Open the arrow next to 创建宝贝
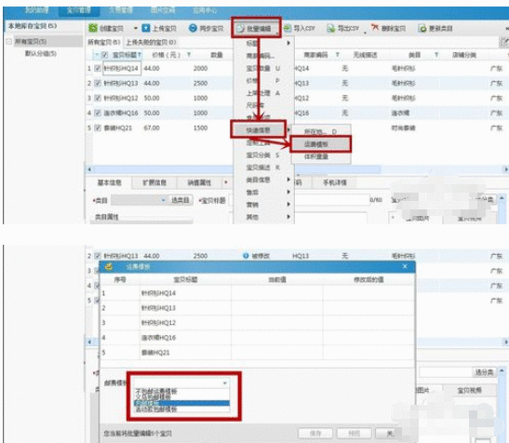509x443 pixels. (x=136, y=28)
